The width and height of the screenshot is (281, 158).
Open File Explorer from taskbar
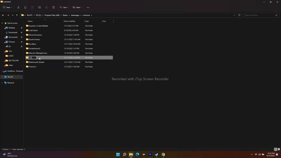[x=131, y=154]
